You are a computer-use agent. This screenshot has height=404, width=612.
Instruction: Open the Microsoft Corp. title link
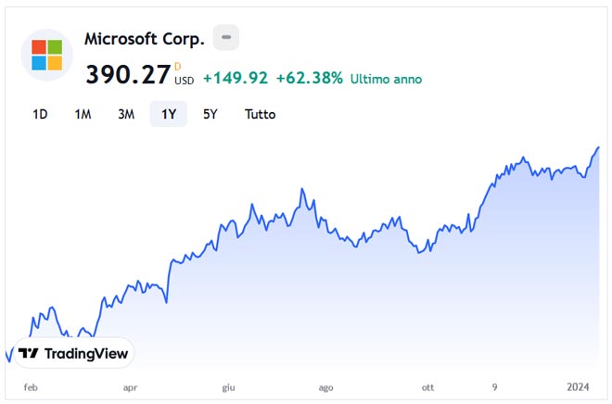(144, 39)
